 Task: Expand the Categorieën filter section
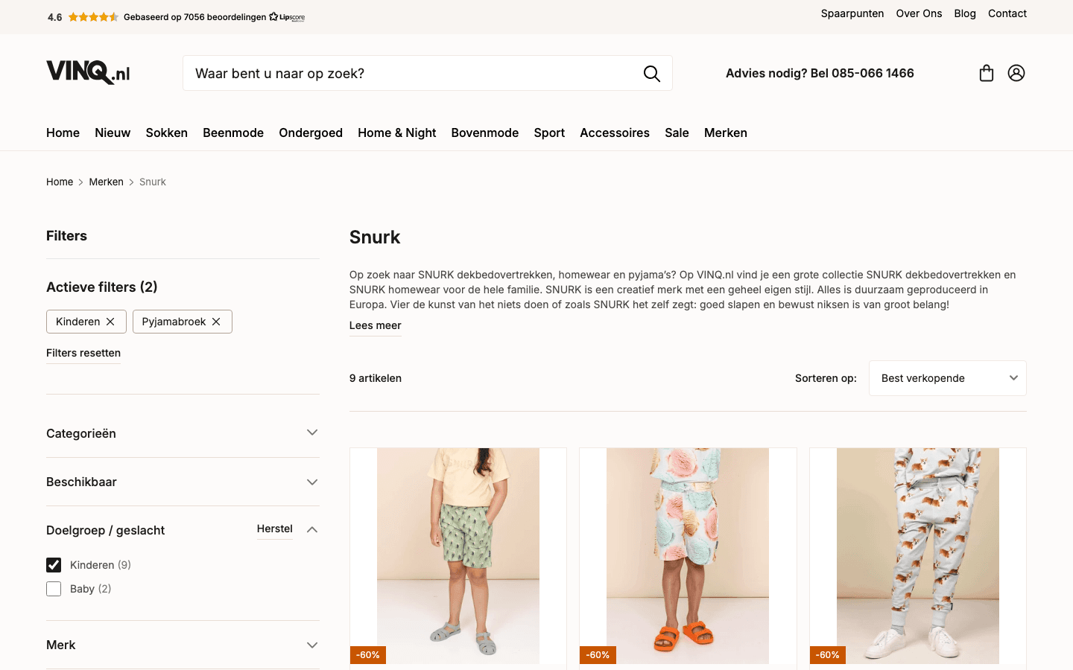click(183, 433)
